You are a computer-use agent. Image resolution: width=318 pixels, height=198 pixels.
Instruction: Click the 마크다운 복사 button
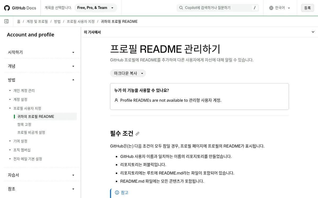[x=126, y=73]
